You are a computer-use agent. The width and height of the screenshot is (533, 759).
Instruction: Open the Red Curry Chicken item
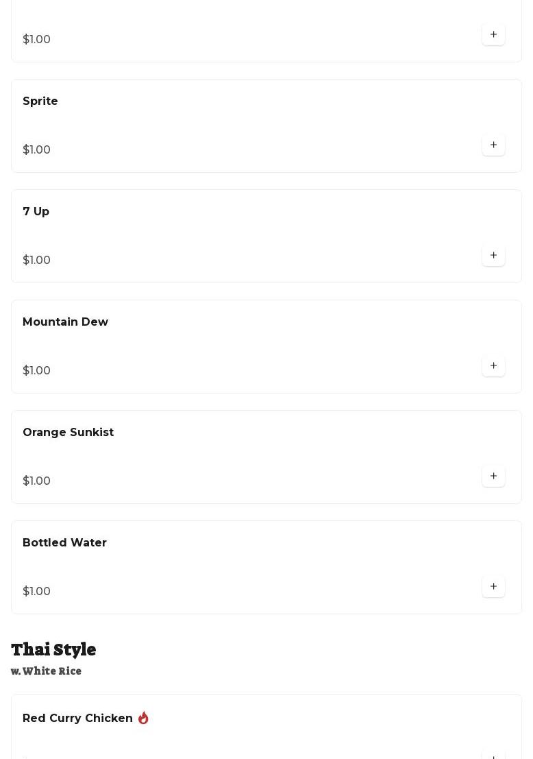(x=78, y=719)
